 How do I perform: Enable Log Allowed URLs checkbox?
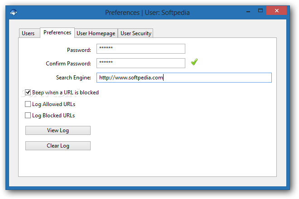point(28,104)
